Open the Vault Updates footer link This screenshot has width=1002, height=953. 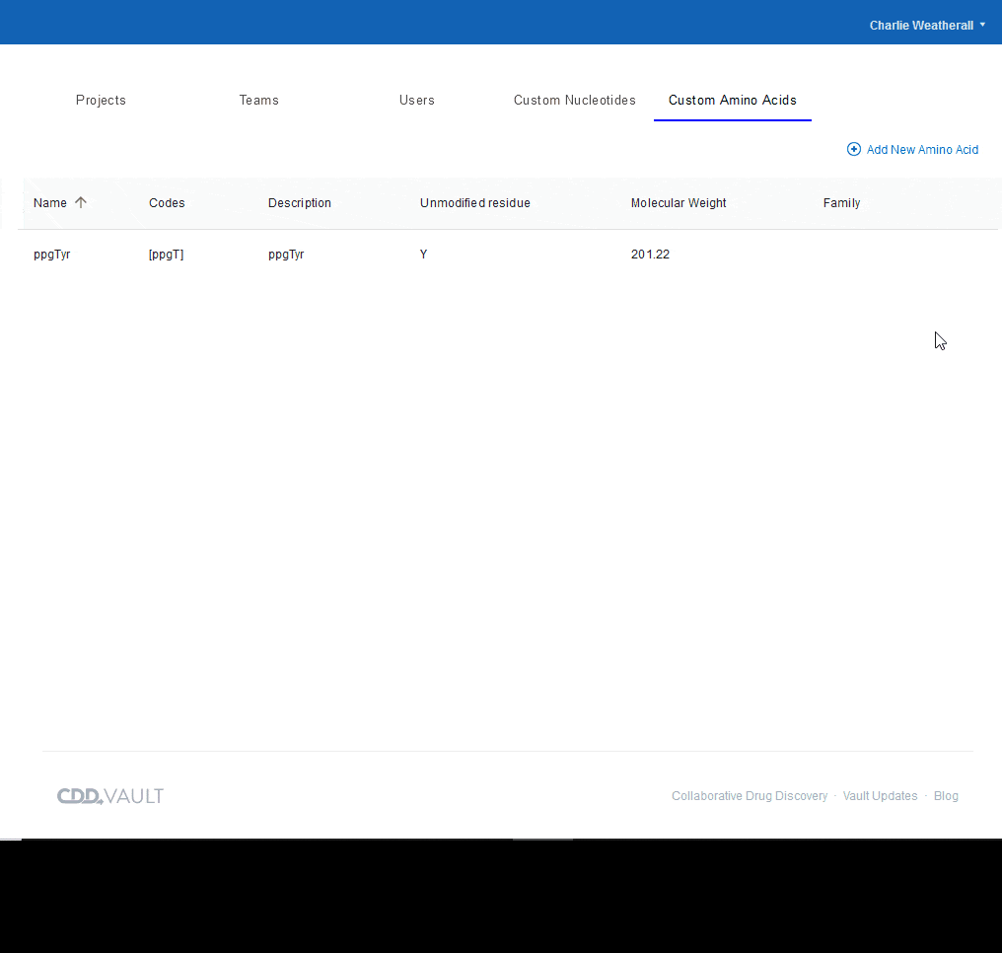[880, 796]
